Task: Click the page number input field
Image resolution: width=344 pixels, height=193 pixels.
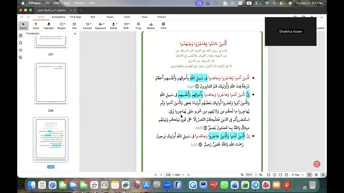Action: coord(168,175)
